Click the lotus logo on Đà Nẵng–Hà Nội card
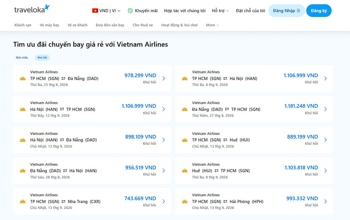The width and height of the screenshot is (350, 220). [x=23, y=171]
